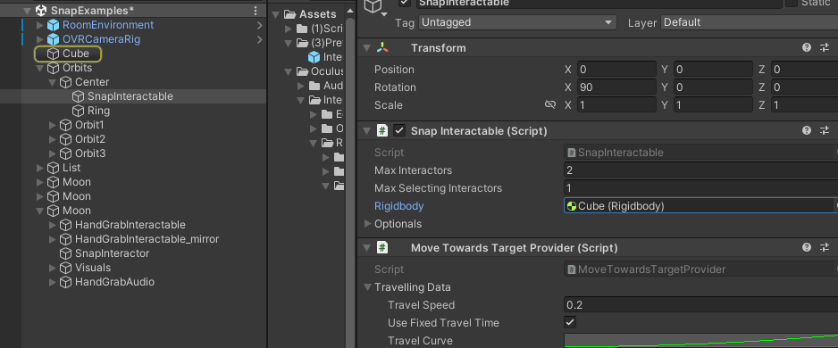Open Transform component help icon

[x=807, y=48]
